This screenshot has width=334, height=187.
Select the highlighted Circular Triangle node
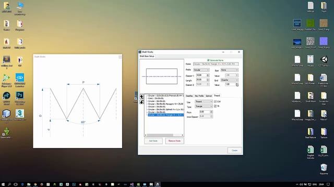click(x=166, y=115)
